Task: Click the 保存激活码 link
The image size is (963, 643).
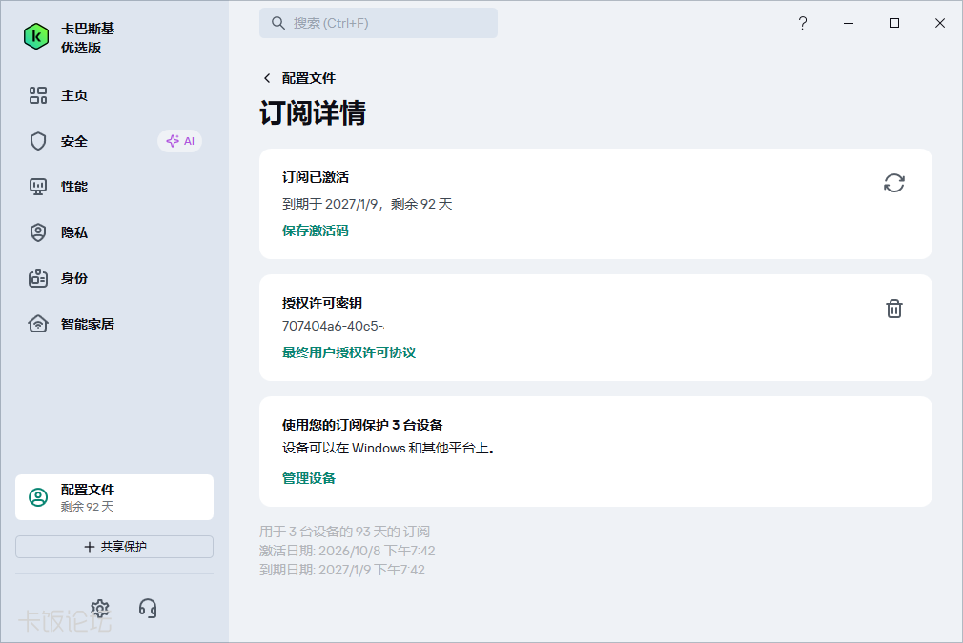Action: (x=315, y=231)
